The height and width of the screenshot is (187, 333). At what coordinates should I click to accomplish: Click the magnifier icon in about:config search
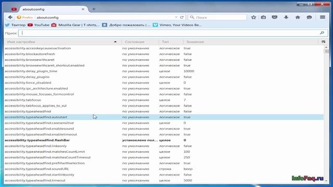tap(322, 33)
